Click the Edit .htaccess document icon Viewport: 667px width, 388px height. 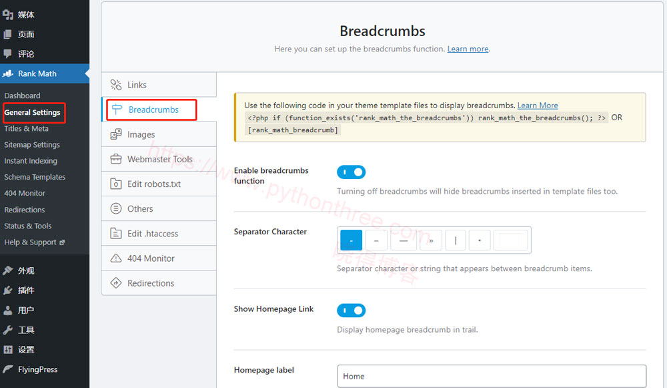(116, 233)
